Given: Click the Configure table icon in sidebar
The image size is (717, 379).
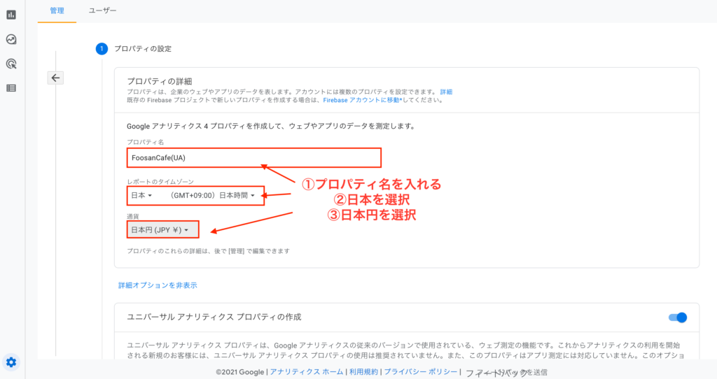Looking at the screenshot, I should click(x=11, y=88).
